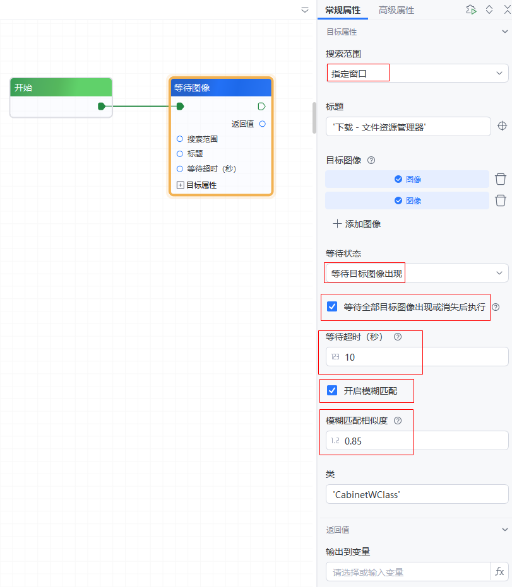Uncheck 等待全部目标图像出现或消失后执行 checkbox

coord(332,307)
